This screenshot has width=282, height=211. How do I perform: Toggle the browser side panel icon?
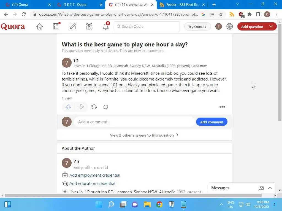pyautogui.click(x=258, y=14)
